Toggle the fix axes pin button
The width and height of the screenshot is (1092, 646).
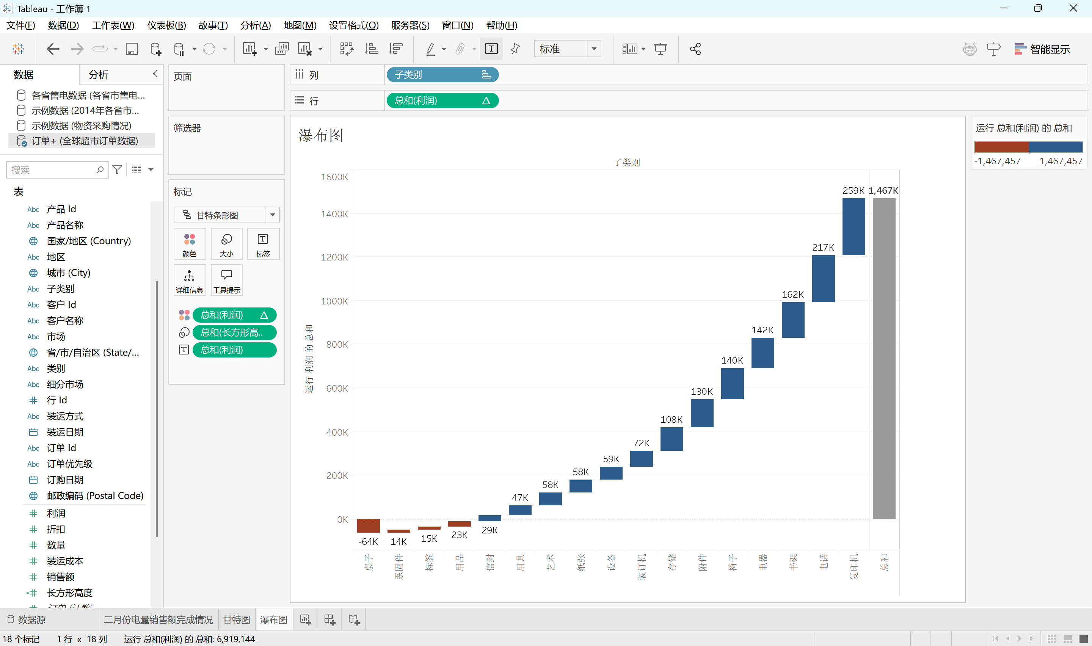515,49
